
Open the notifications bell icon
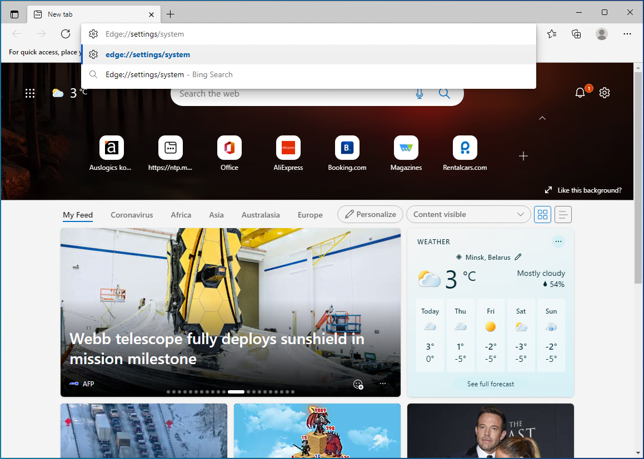click(580, 93)
